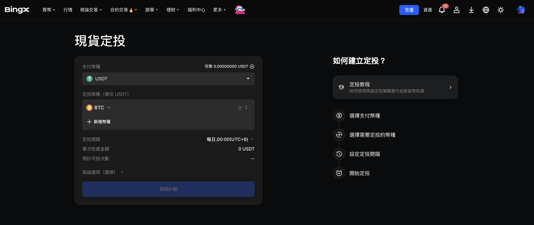The height and width of the screenshot is (225, 534).
Task: Click 新增幣種 to add a coin
Action: coord(99,122)
